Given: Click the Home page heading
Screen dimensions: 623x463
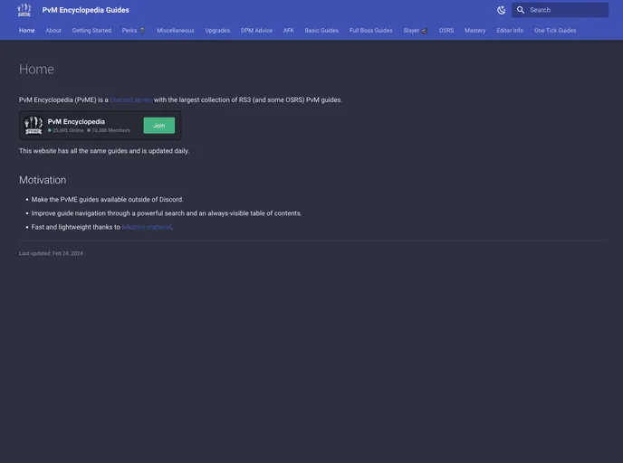Looking at the screenshot, I should tap(36, 70).
